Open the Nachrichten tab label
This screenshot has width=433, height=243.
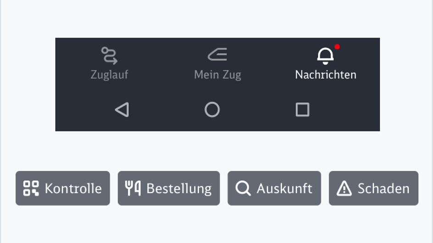tap(326, 75)
